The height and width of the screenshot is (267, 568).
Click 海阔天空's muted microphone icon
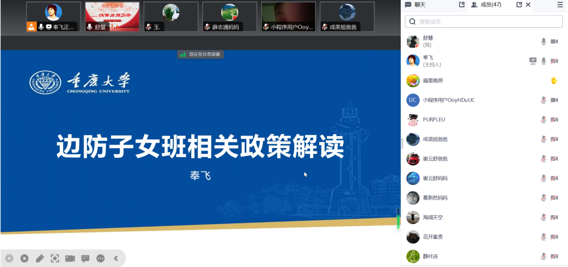click(x=543, y=217)
